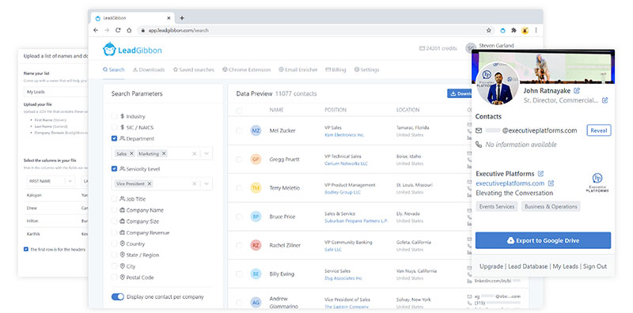Expand the Seniority Level dropdown arrow
The height and width of the screenshot is (313, 633).
tap(207, 183)
